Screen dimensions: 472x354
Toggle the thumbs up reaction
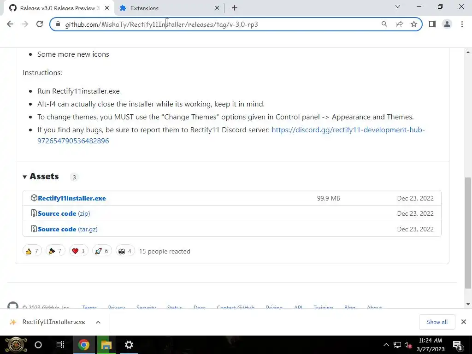(x=32, y=251)
